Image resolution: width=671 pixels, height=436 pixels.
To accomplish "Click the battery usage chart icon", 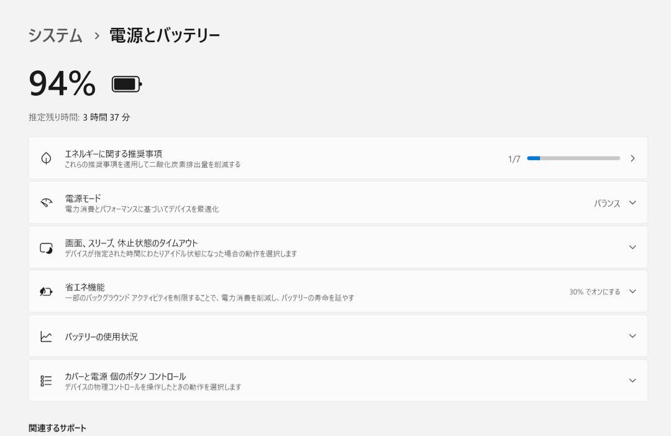I will 46,337.
